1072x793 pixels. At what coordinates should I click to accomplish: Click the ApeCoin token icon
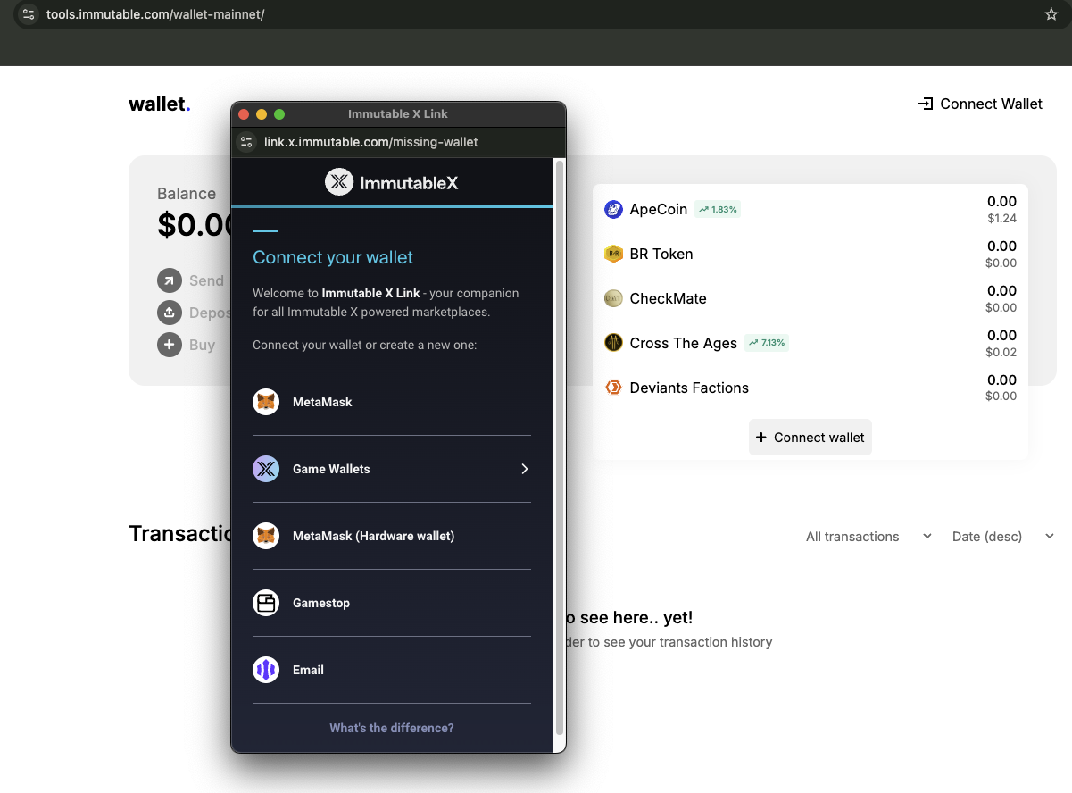[x=613, y=209]
